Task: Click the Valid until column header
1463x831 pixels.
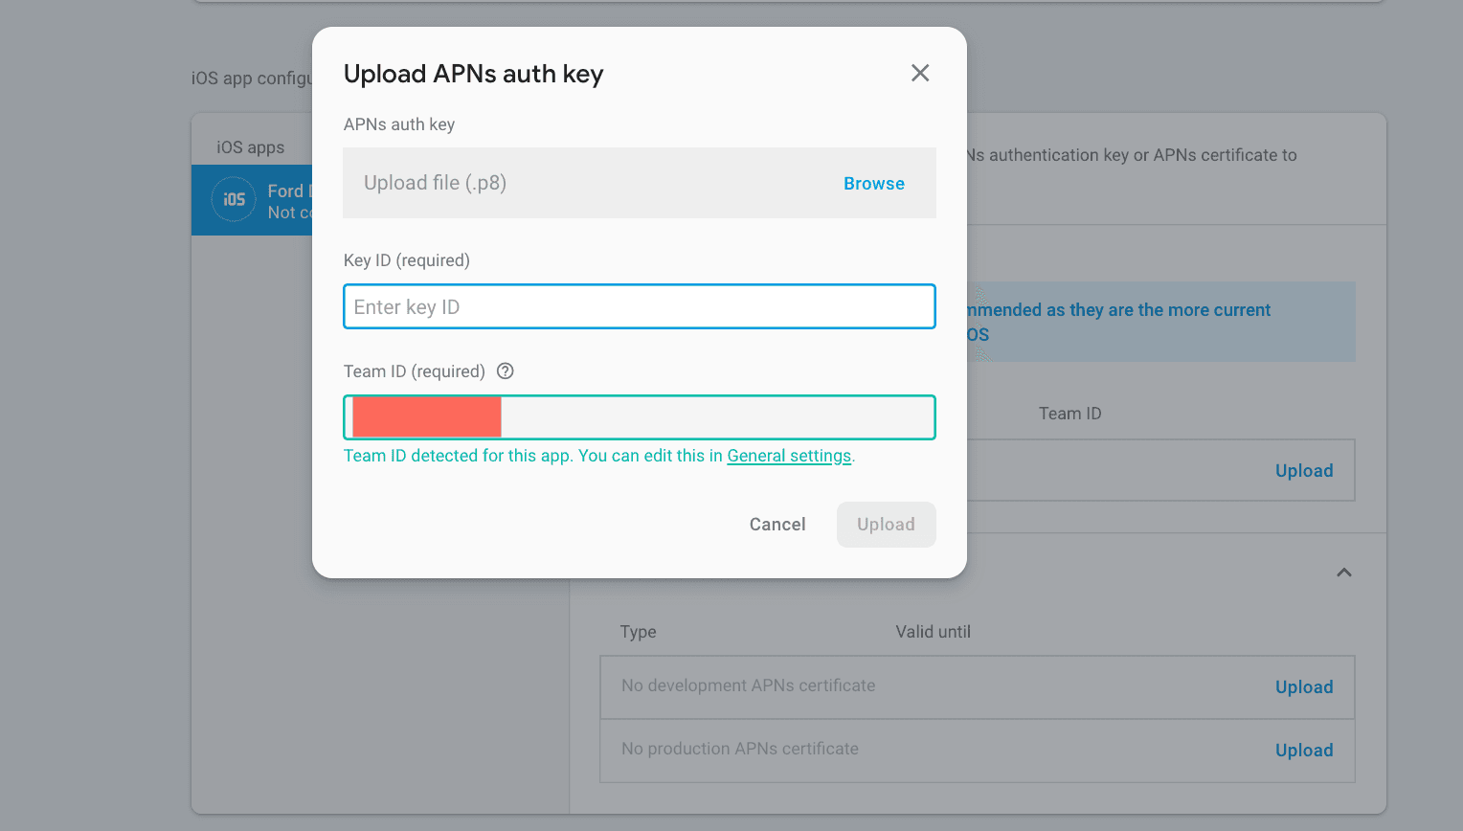Action: click(x=933, y=632)
